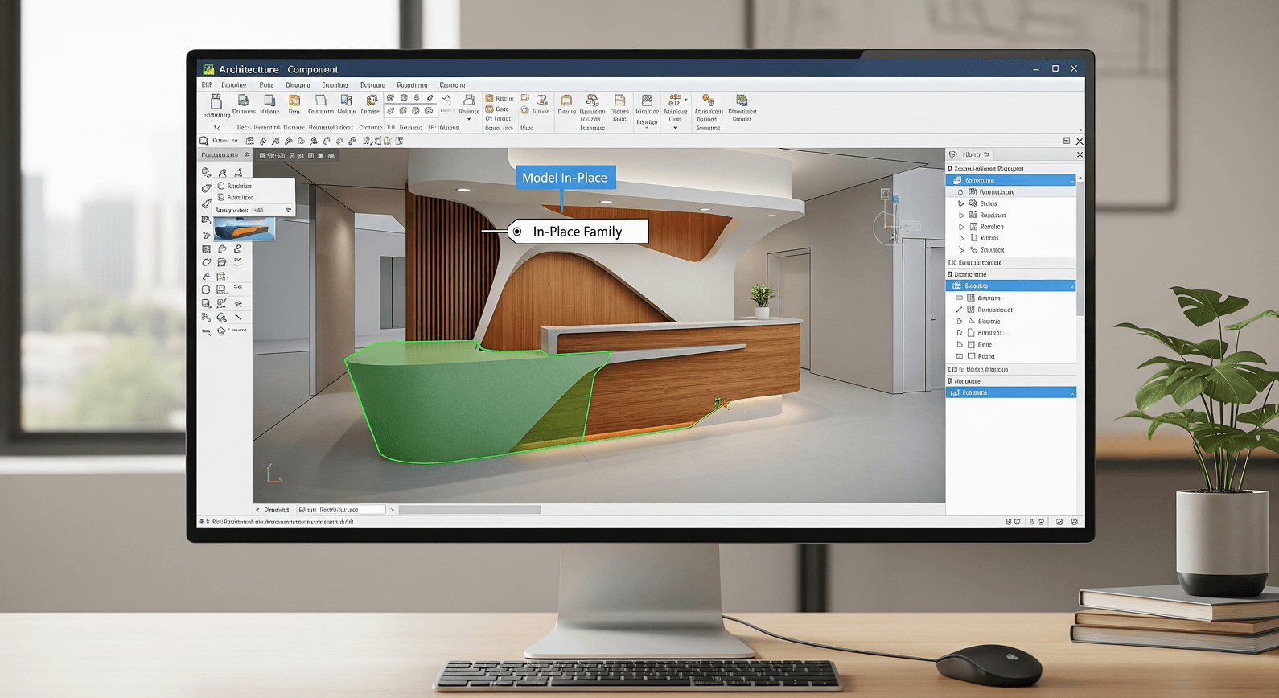Switch to the Component tab in the title bar

pos(312,70)
